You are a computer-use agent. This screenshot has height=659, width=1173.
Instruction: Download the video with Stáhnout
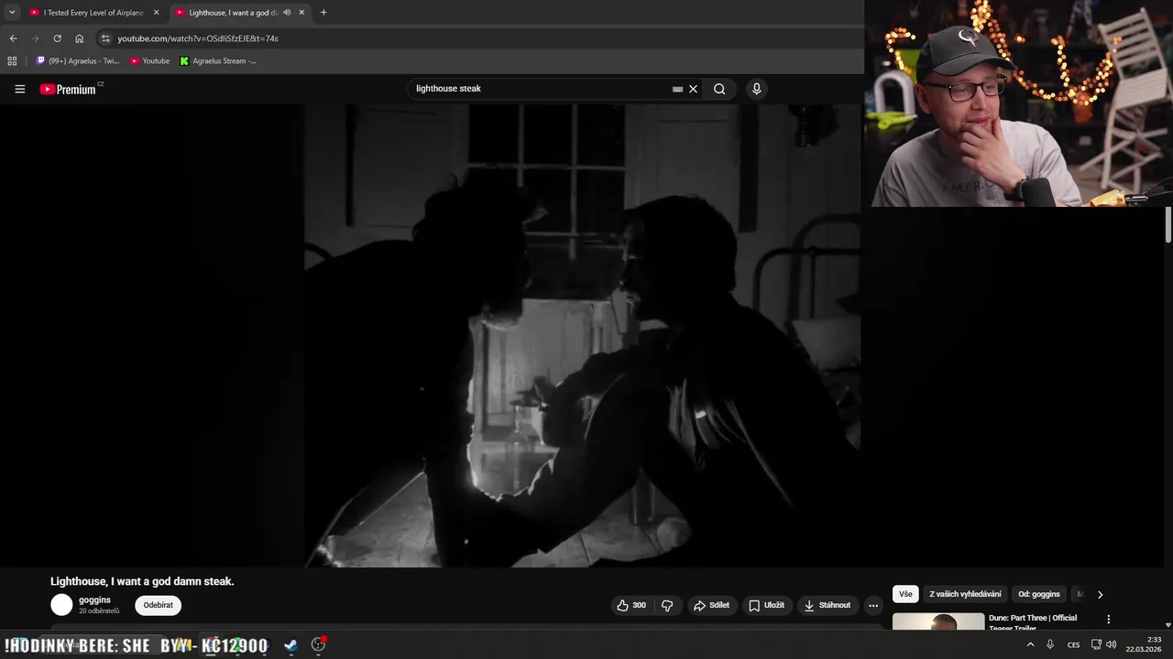(828, 605)
